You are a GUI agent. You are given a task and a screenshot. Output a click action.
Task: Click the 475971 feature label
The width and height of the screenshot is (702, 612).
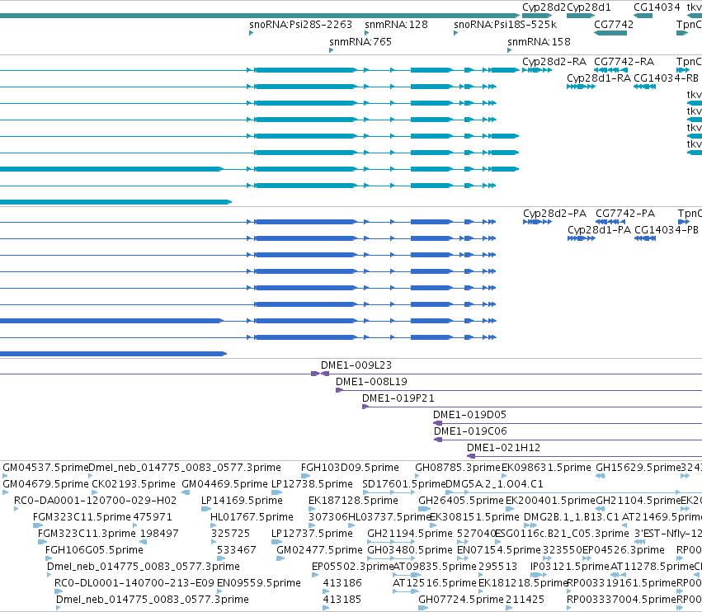[x=153, y=517]
